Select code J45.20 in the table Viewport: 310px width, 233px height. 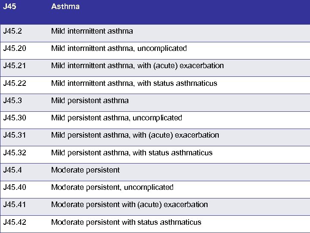[x=14, y=48]
